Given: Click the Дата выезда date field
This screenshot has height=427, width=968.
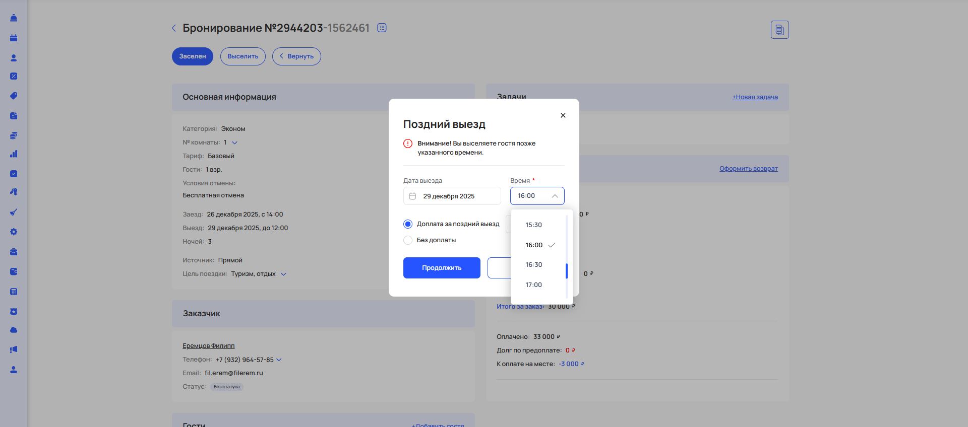Looking at the screenshot, I should pyautogui.click(x=452, y=196).
